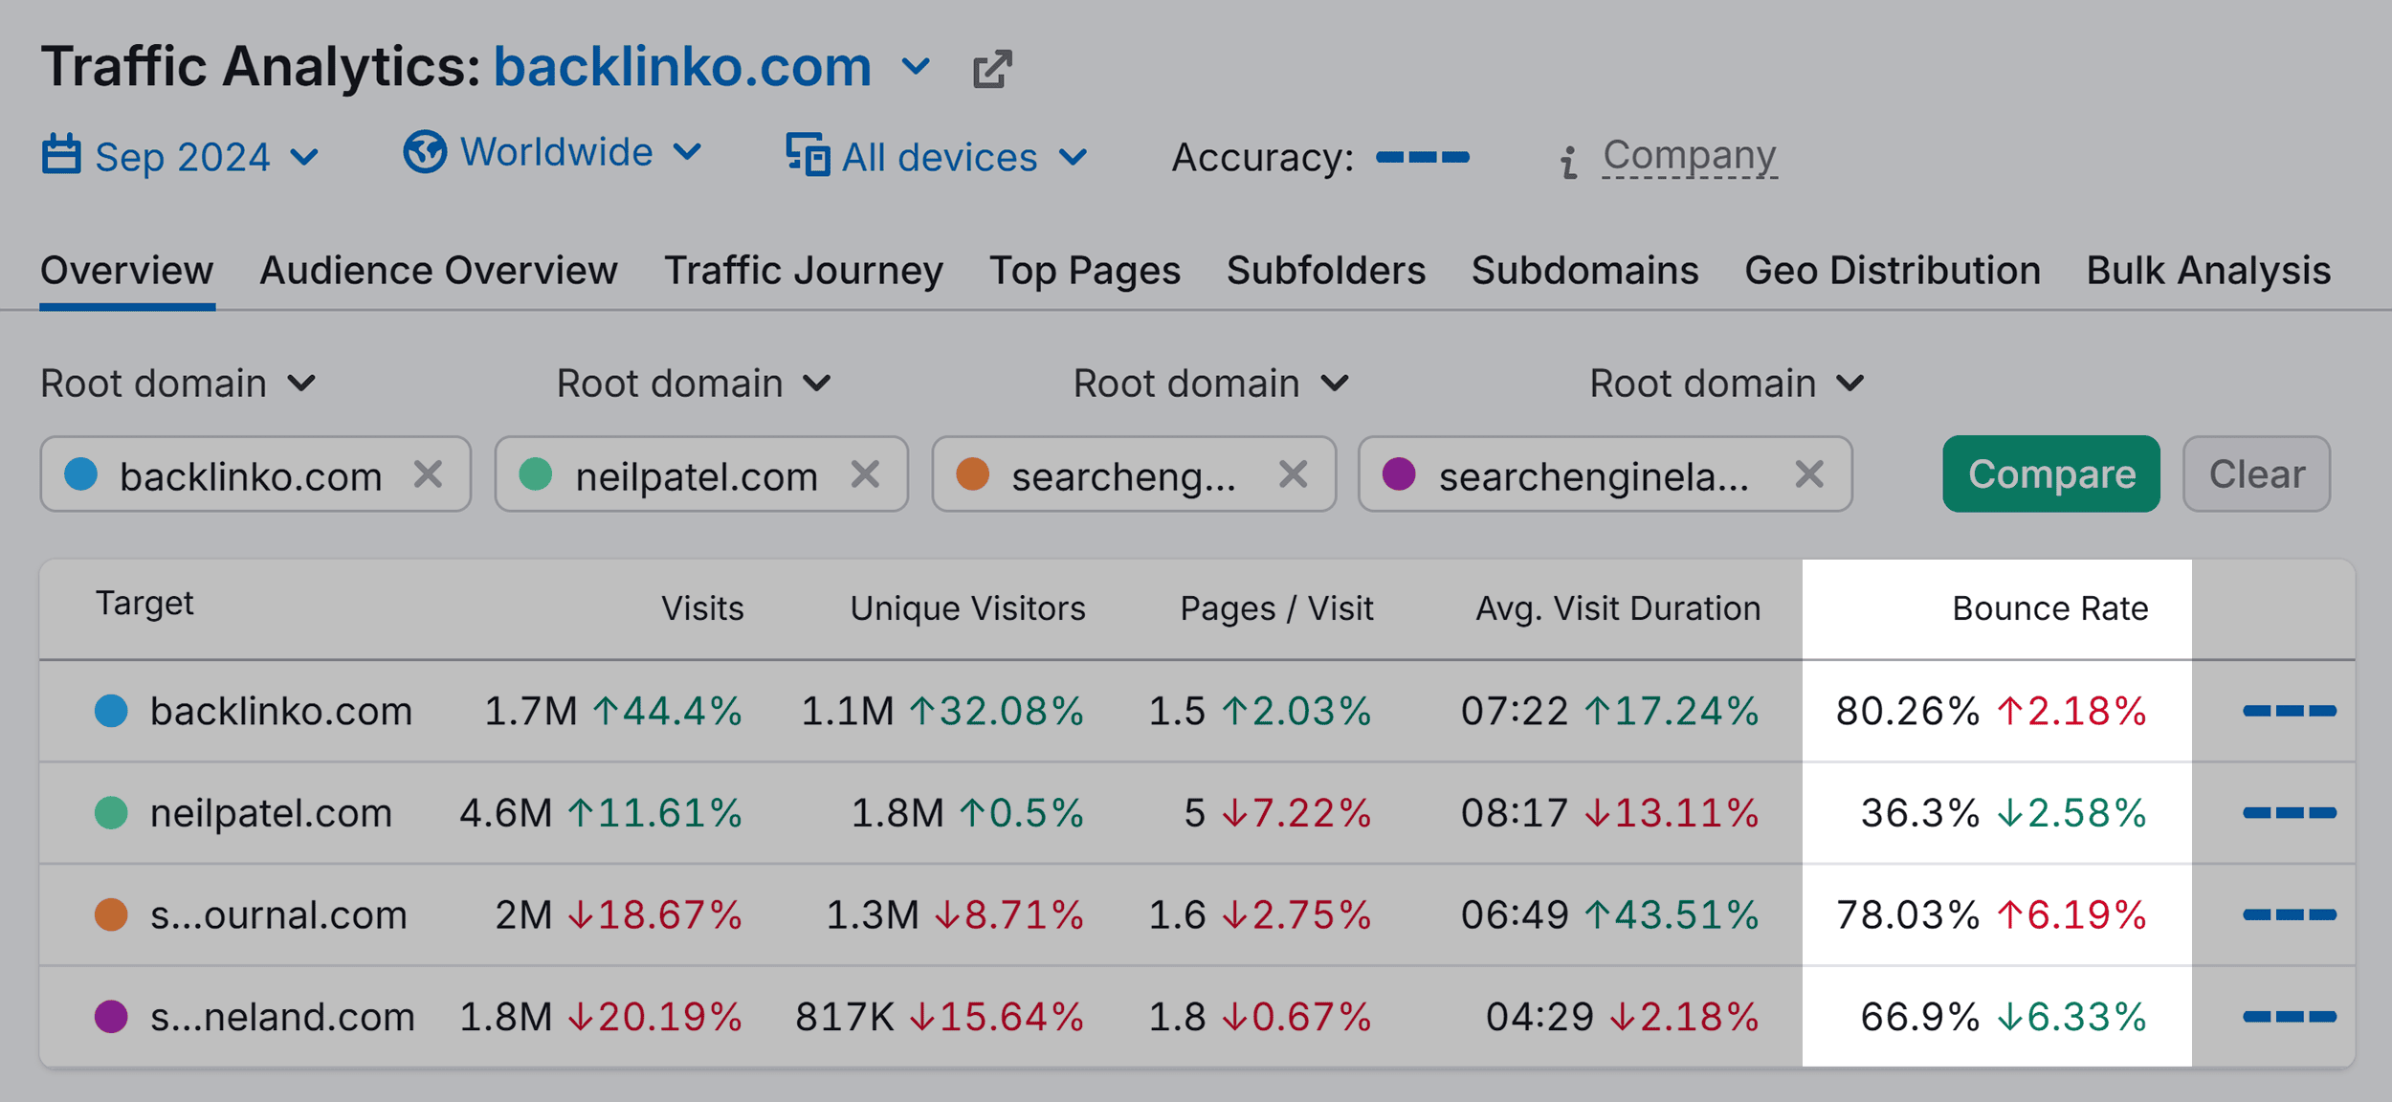The width and height of the screenshot is (2392, 1102).
Task: Remove the backlinko.com chip with its X
Action: tap(428, 474)
